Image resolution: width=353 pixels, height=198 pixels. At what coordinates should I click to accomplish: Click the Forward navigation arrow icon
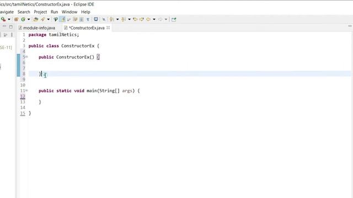(160, 19)
